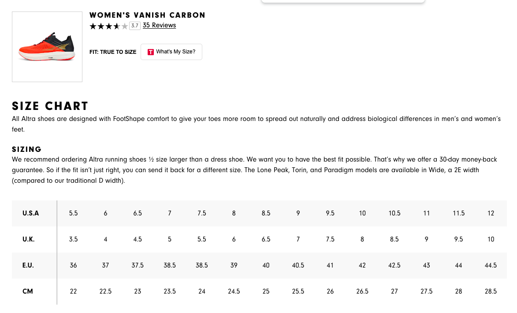This screenshot has height=313, width=517.
Task: Click CM value 28.5 cell
Action: [x=491, y=291]
